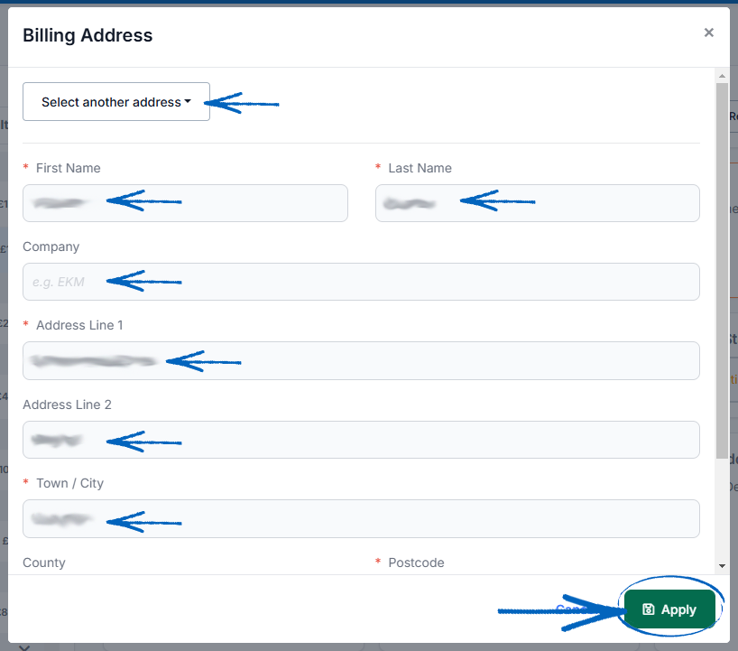Focus the Company input field
The width and height of the screenshot is (738, 651).
coord(361,282)
